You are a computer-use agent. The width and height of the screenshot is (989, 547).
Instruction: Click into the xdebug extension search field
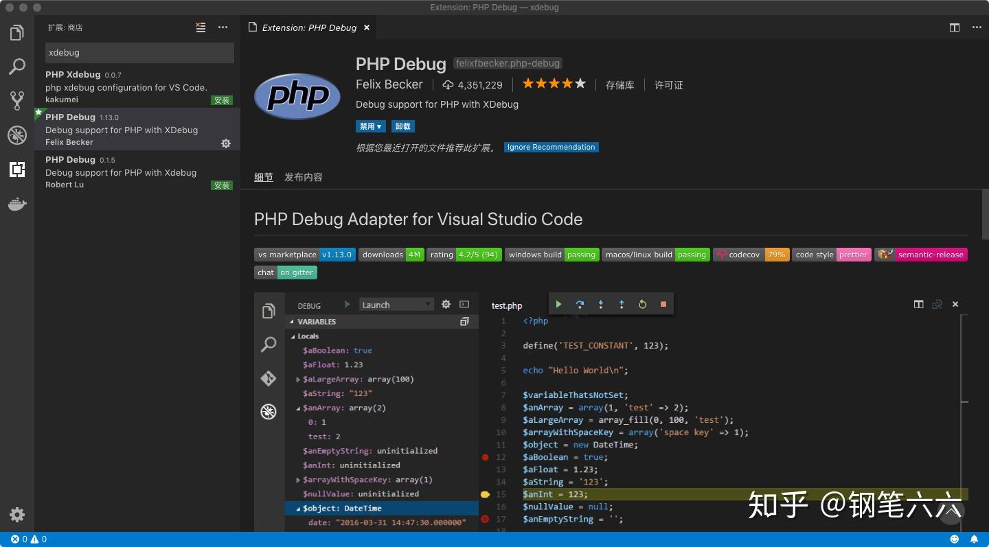pyautogui.click(x=139, y=52)
